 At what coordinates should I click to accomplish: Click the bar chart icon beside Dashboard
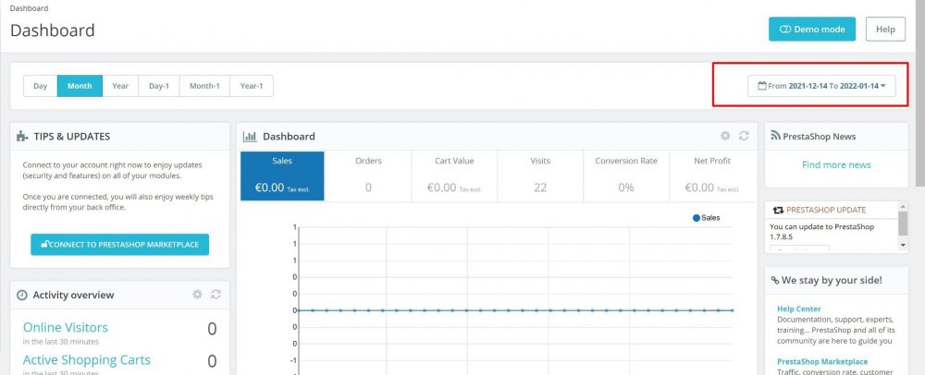coord(250,137)
